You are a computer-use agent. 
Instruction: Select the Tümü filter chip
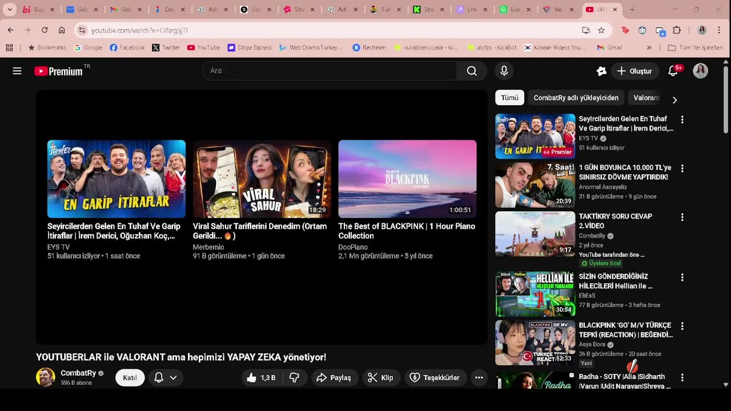click(509, 98)
